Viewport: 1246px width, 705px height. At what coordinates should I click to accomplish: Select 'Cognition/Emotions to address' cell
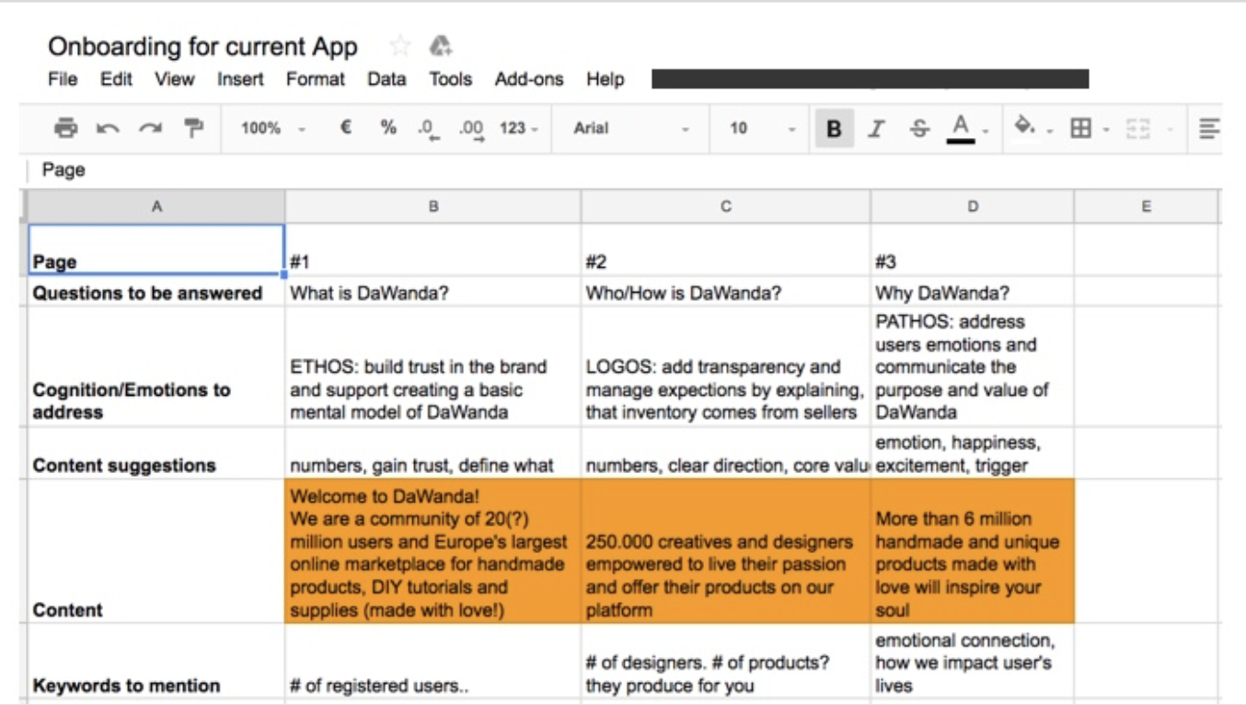pos(156,366)
